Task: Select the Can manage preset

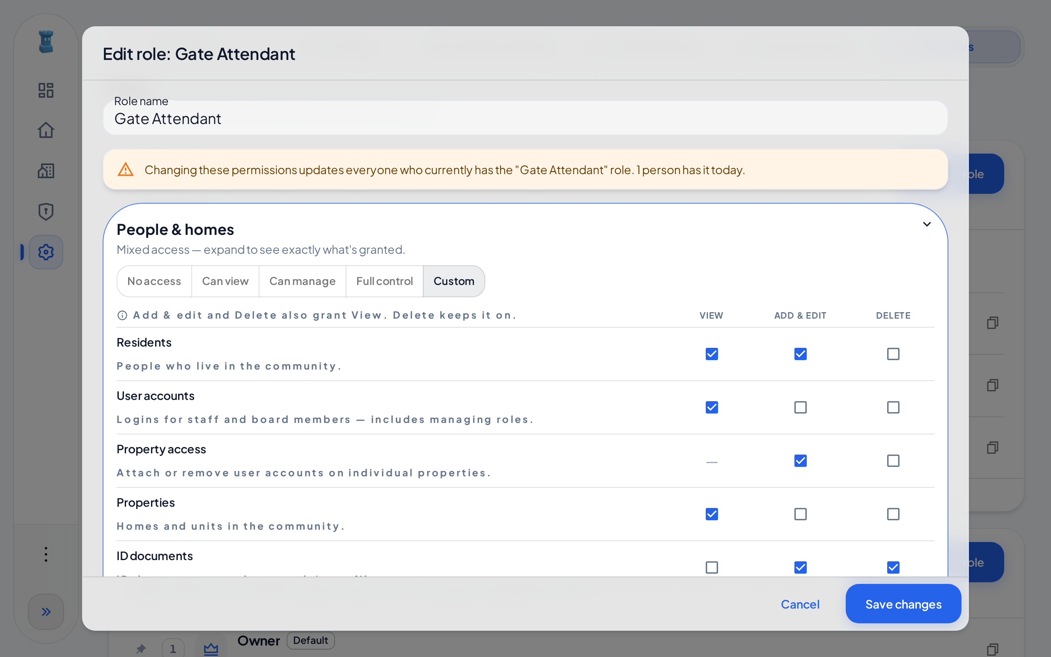Action: 303,282
